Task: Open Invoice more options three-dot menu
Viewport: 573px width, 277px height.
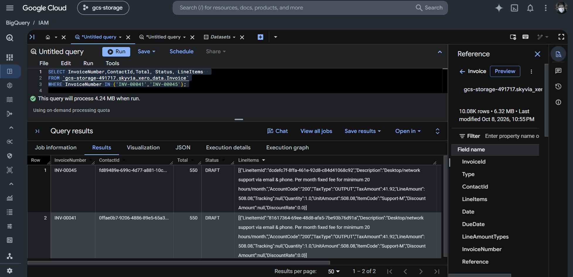Action: click(x=531, y=72)
